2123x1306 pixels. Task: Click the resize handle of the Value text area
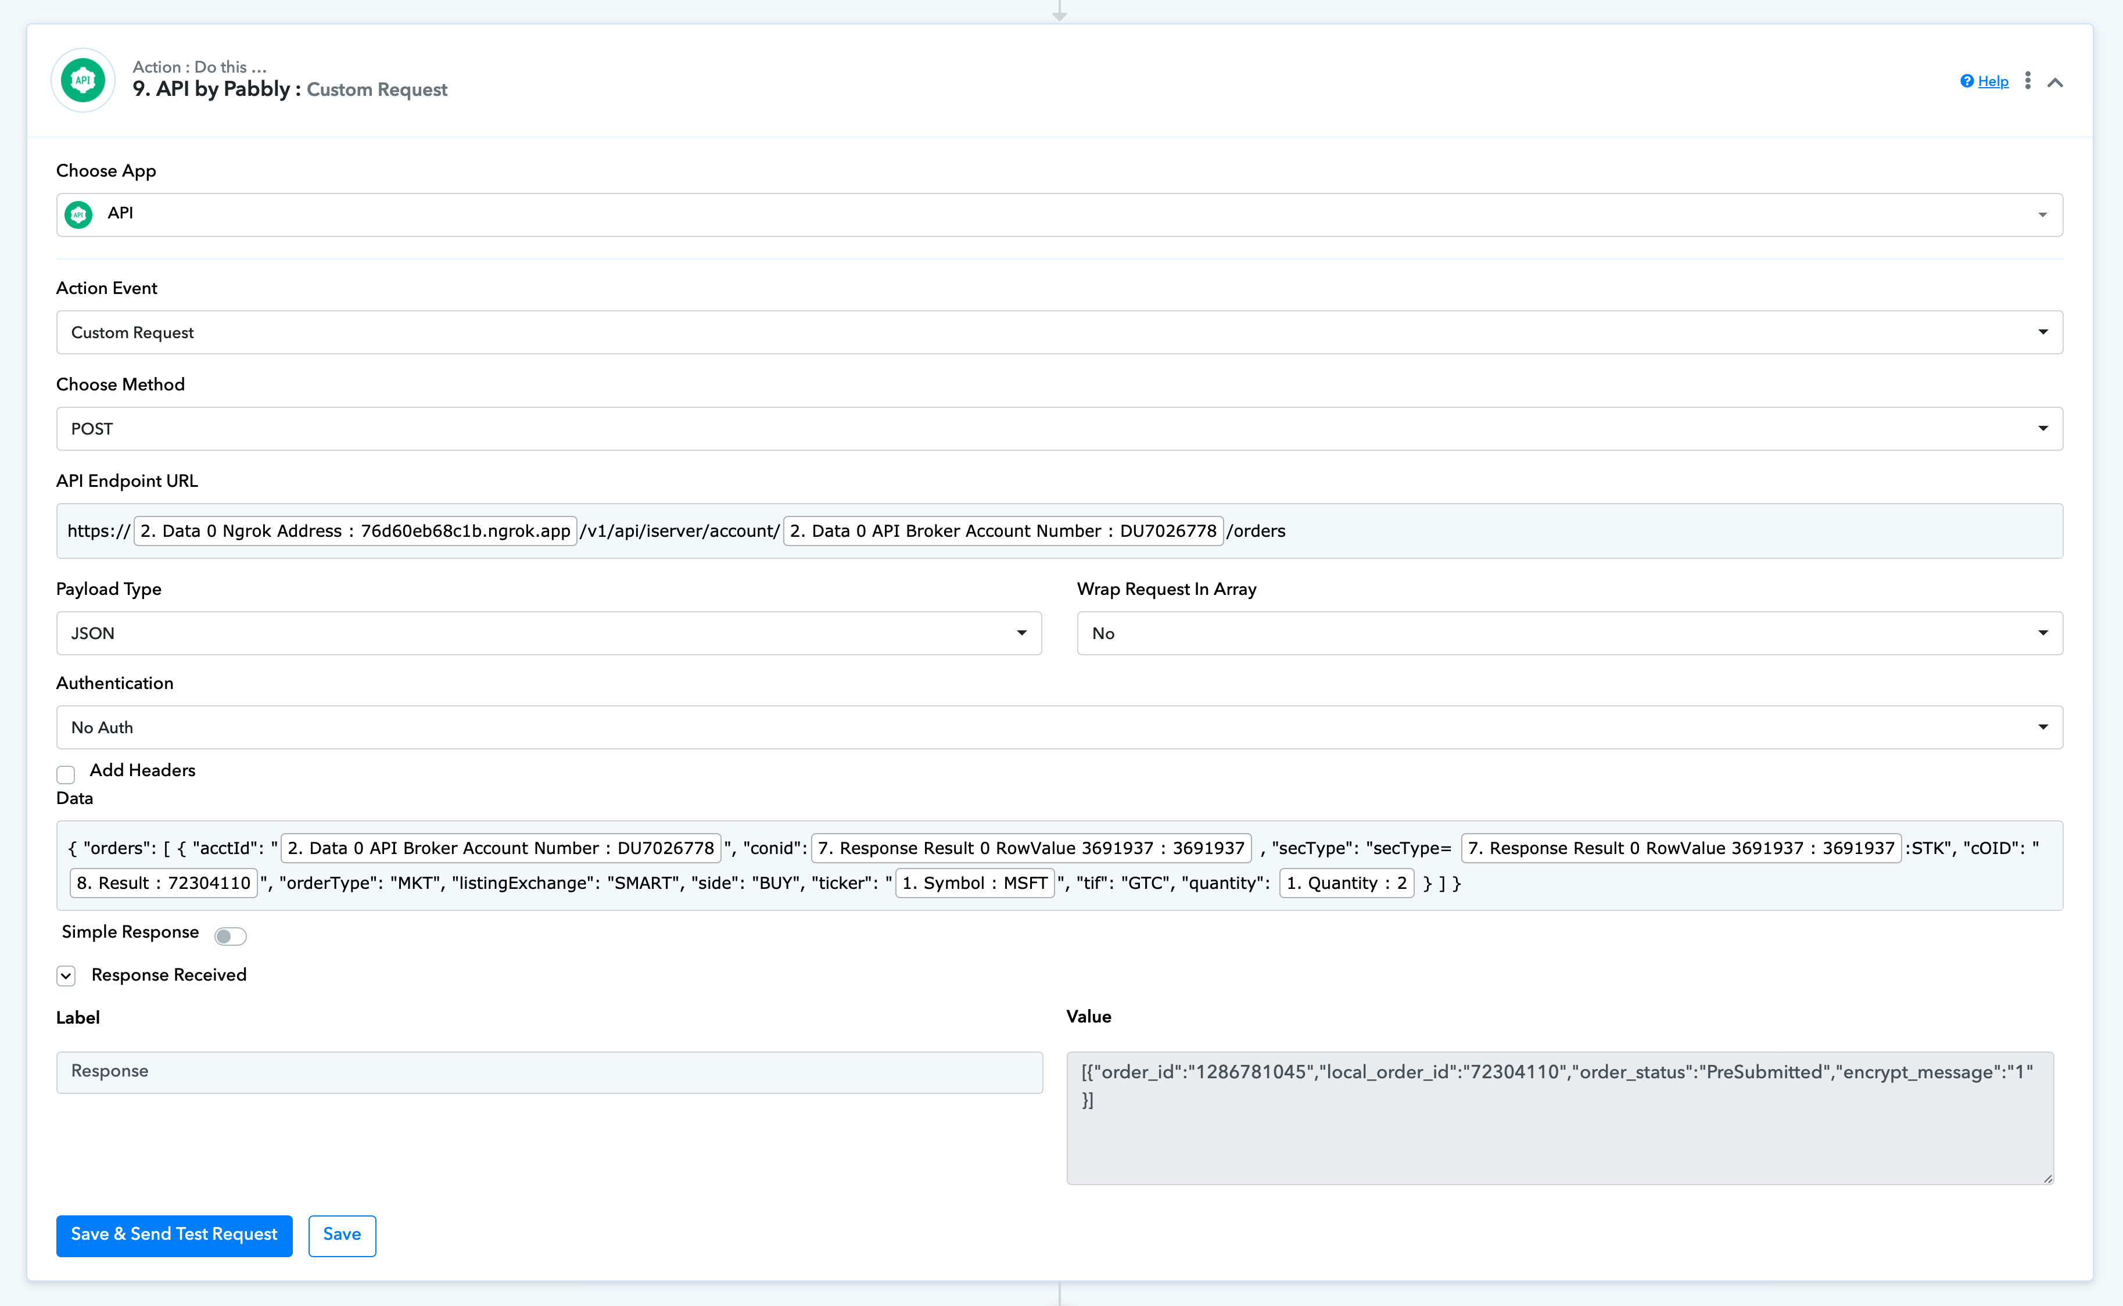coord(2047,1178)
